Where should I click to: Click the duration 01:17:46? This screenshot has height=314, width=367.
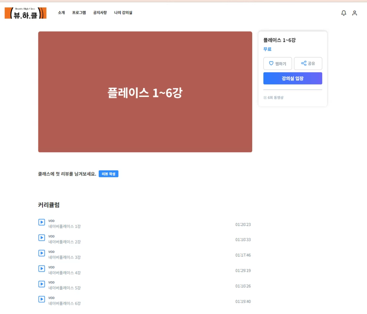[243, 255]
